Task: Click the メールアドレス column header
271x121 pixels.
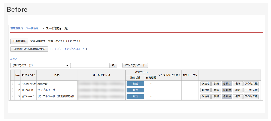Action: click(101, 75)
